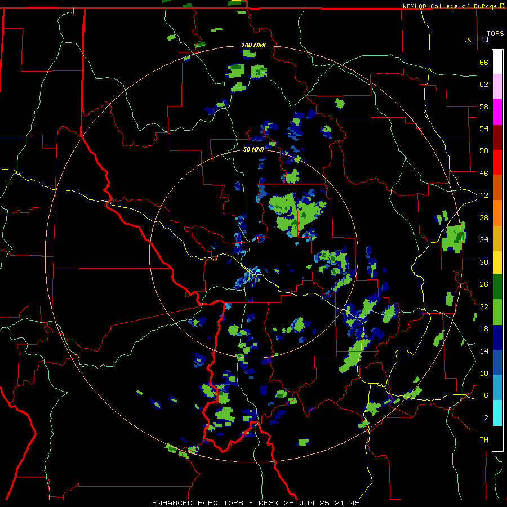Click the "2" legend value
The height and width of the screenshot is (507, 507).
[x=486, y=418]
